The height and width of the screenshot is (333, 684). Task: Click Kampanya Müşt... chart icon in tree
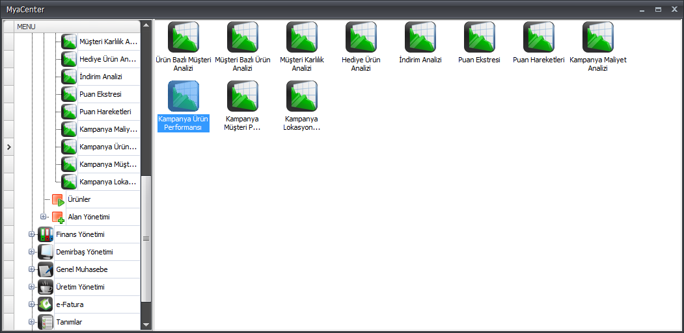coord(69,164)
